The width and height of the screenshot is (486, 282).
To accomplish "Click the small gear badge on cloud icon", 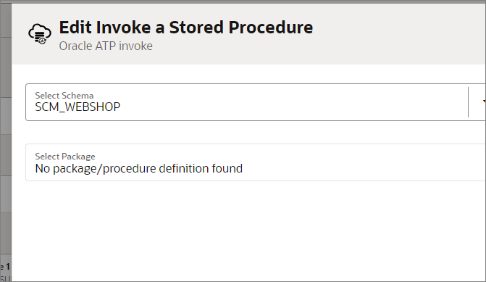I will 43,41.
